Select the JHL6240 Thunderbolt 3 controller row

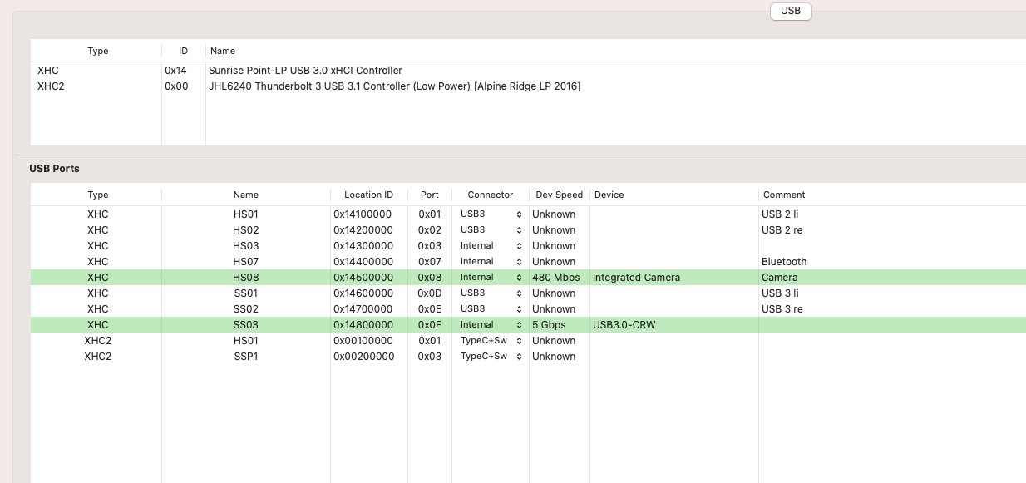tap(528, 86)
